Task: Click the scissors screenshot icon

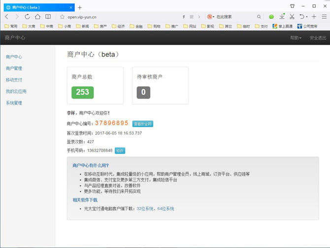Action: 292,17
